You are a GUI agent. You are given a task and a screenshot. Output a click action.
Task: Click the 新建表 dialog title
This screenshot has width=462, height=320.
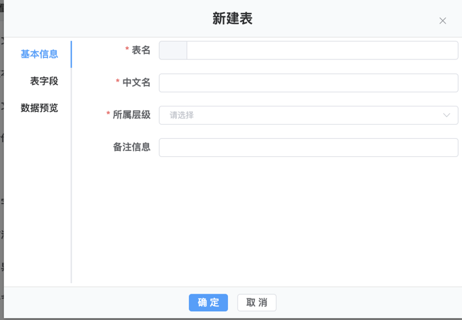pyautogui.click(x=232, y=19)
